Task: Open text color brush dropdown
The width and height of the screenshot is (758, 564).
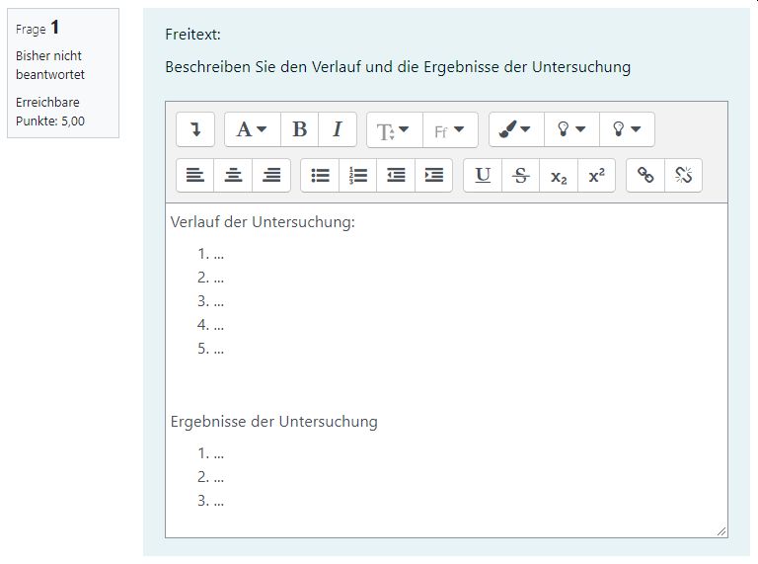Action: 516,129
